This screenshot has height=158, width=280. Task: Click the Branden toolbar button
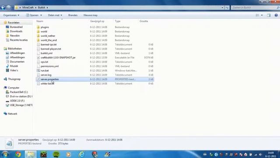coord(73,15)
